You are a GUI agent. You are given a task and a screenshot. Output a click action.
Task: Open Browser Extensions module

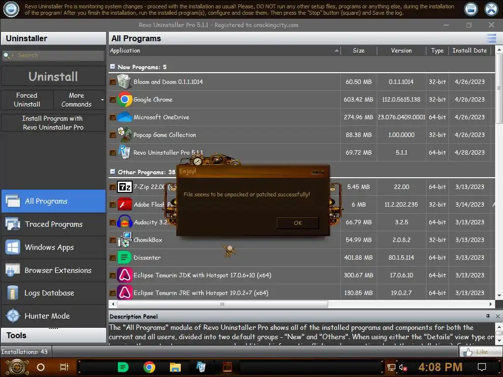[x=53, y=270]
